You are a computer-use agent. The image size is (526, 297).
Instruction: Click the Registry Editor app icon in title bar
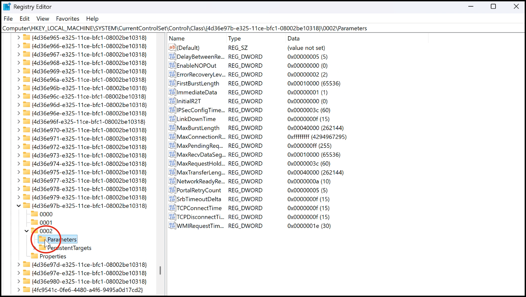click(7, 7)
